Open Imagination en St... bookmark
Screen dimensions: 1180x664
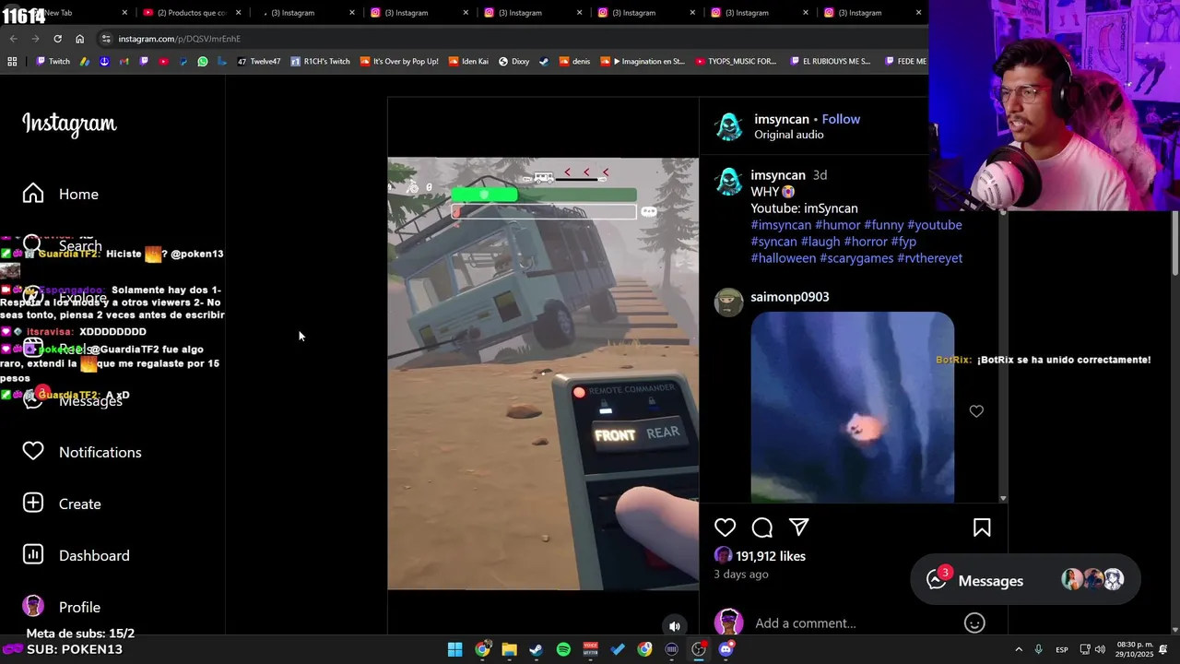click(x=643, y=62)
